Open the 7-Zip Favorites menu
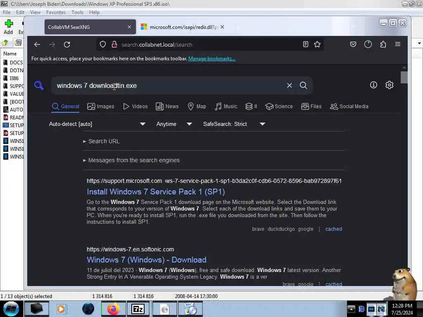The height and width of the screenshot is (317, 423). click(56, 12)
